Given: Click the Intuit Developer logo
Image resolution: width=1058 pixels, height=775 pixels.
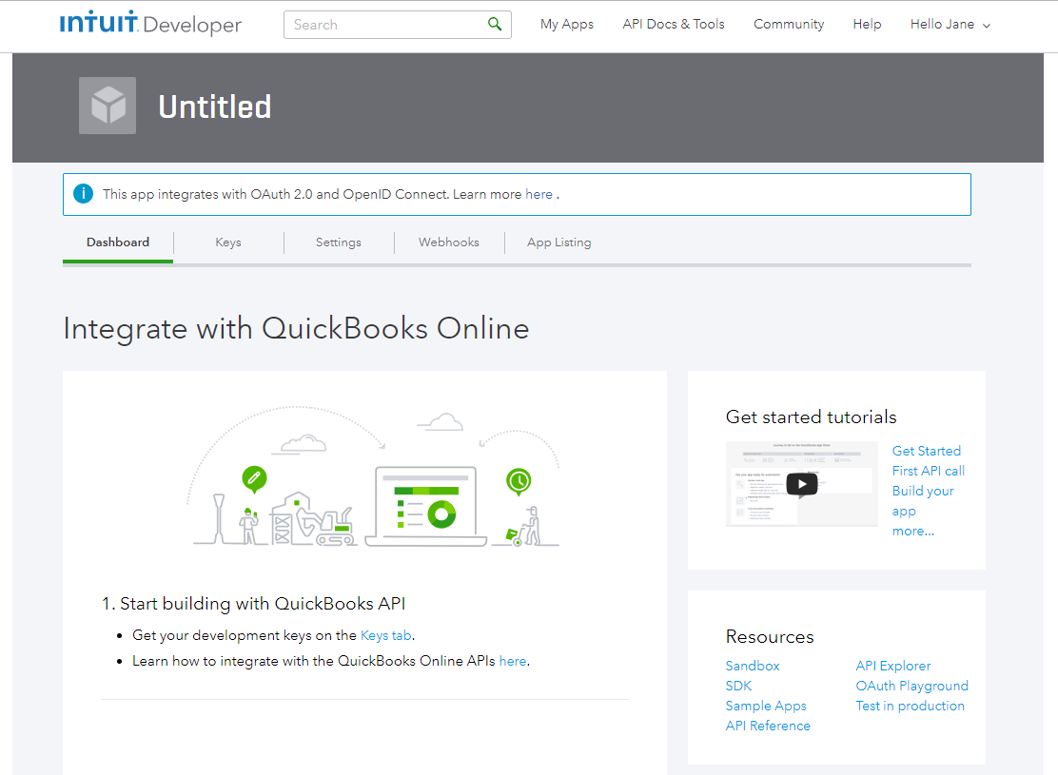Looking at the screenshot, I should tap(150, 25).
